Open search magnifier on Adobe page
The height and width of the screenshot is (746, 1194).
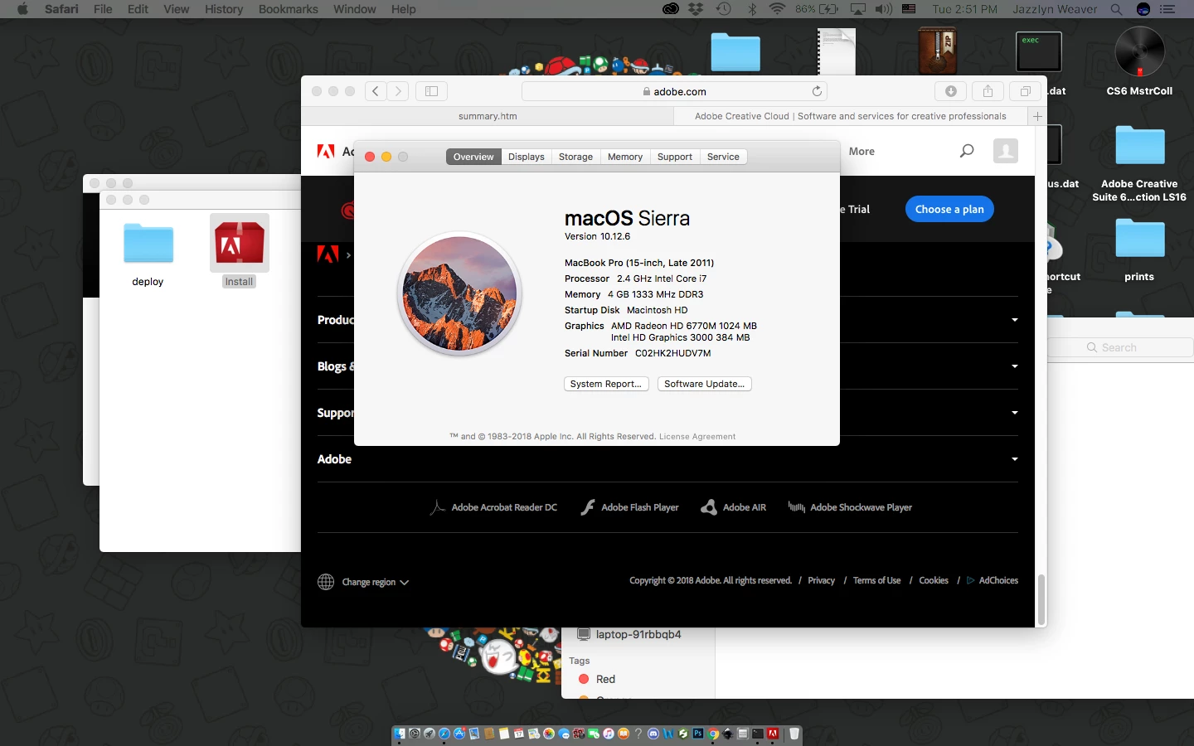[967, 151]
